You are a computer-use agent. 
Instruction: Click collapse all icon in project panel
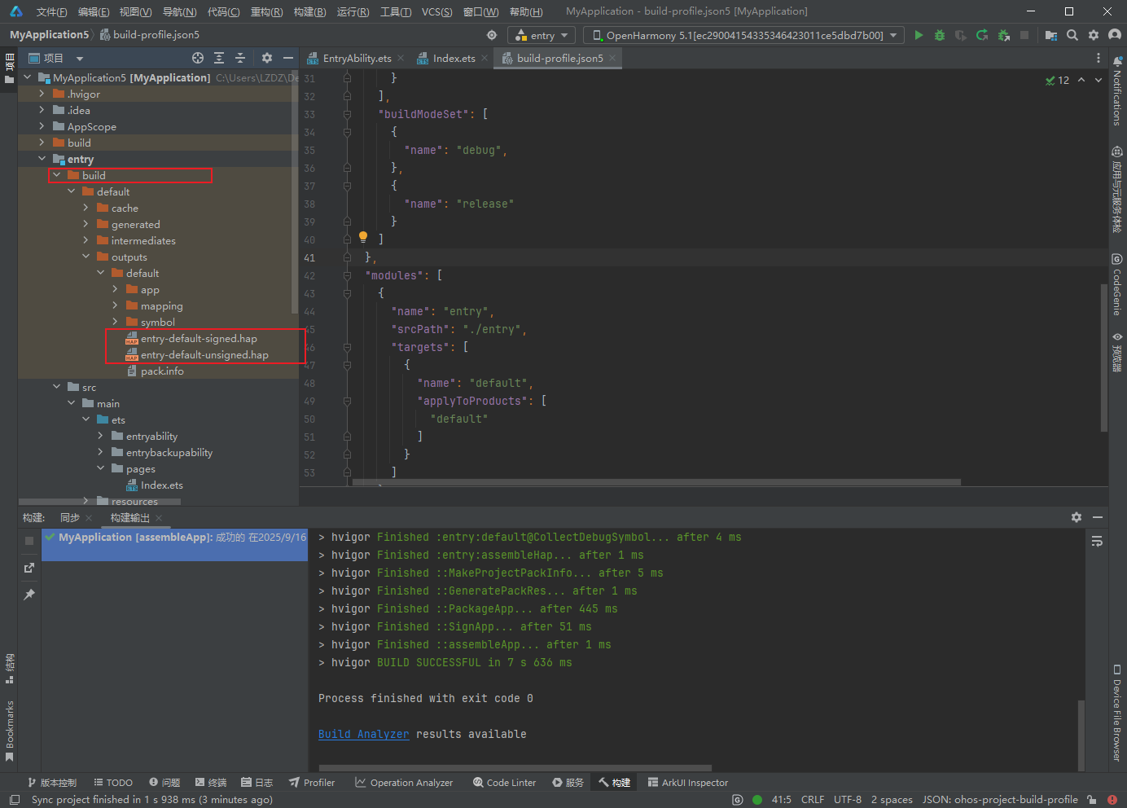coord(240,58)
